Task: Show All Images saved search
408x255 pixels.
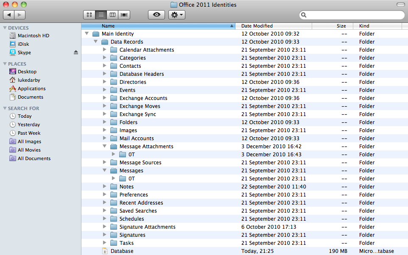Action: tap(29, 141)
